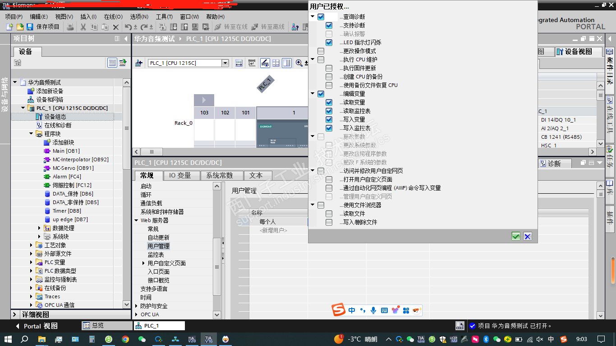Click the open project folder icon

[20, 27]
